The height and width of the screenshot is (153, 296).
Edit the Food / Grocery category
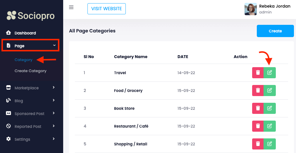(270, 91)
